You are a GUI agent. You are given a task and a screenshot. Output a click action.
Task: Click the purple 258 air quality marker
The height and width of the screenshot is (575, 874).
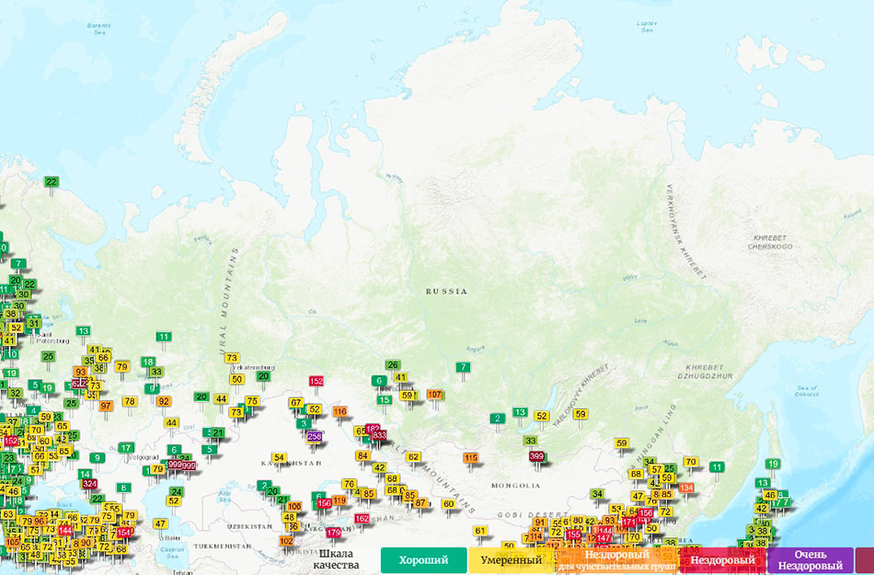[x=315, y=437]
